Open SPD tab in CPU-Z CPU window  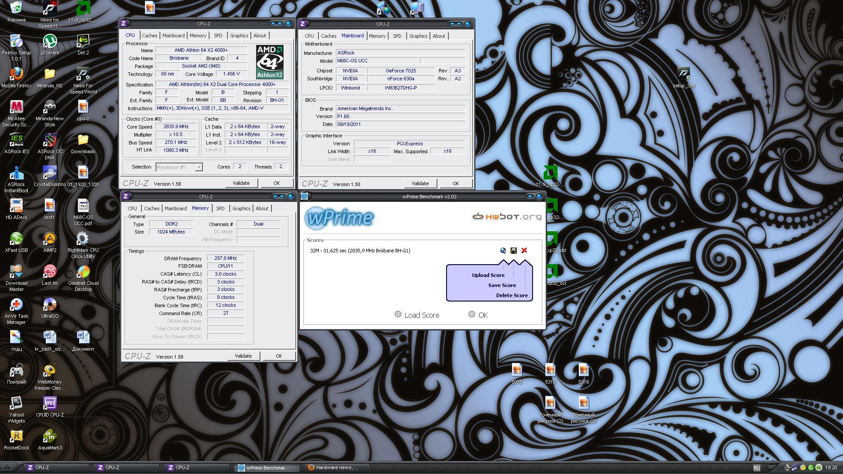click(x=218, y=36)
